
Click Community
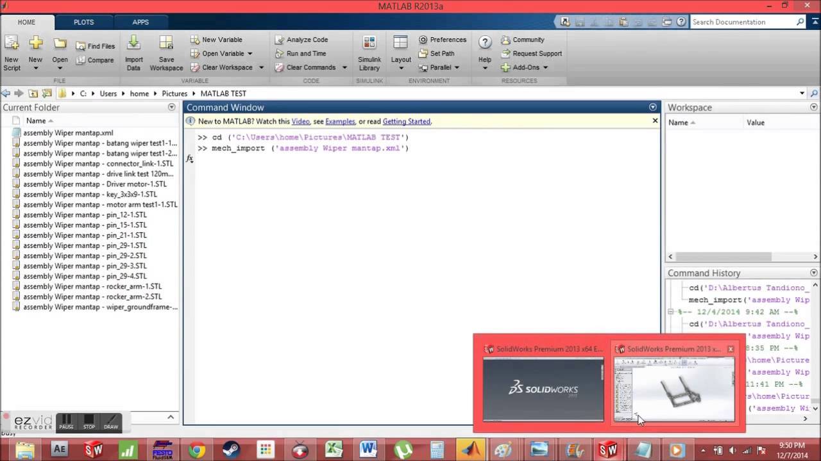click(x=522, y=40)
